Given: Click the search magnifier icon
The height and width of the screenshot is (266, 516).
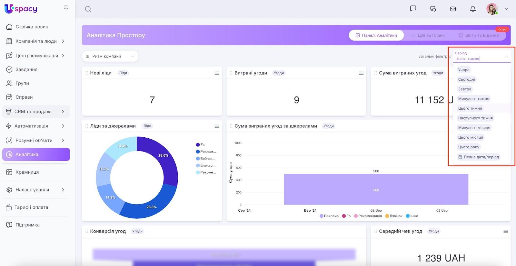Looking at the screenshot, I should (x=88, y=9).
